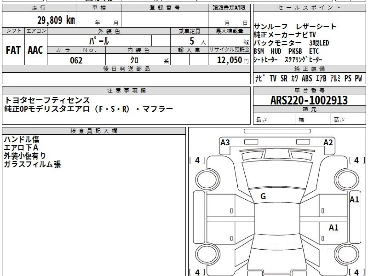Click the エアB equipment code
The image size is (368, 276).
321,79
